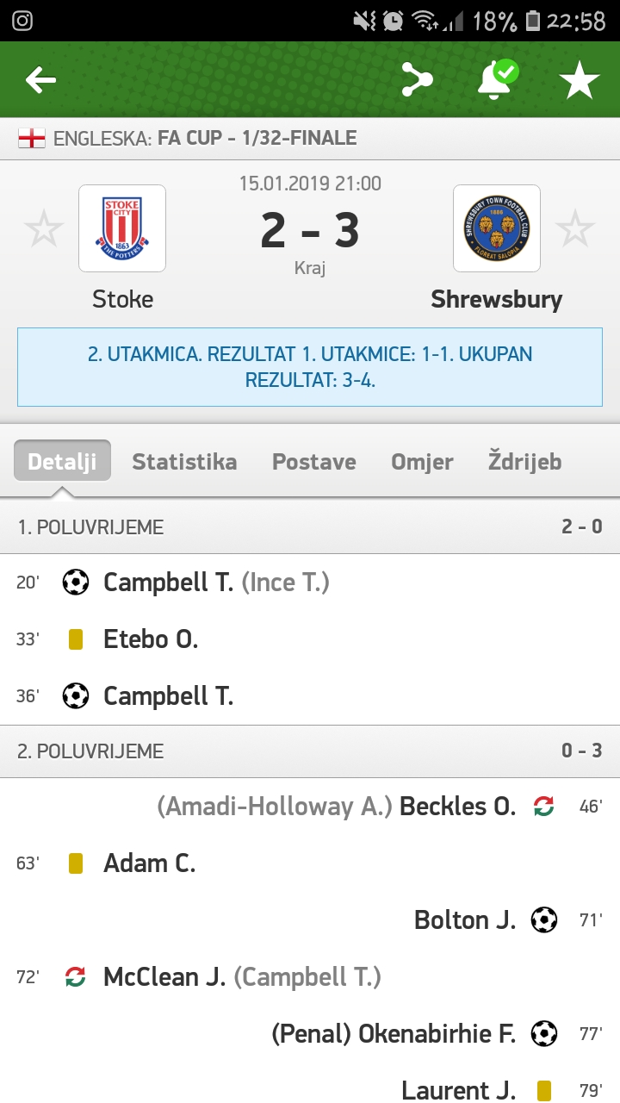Open the share icon in header

click(x=418, y=80)
